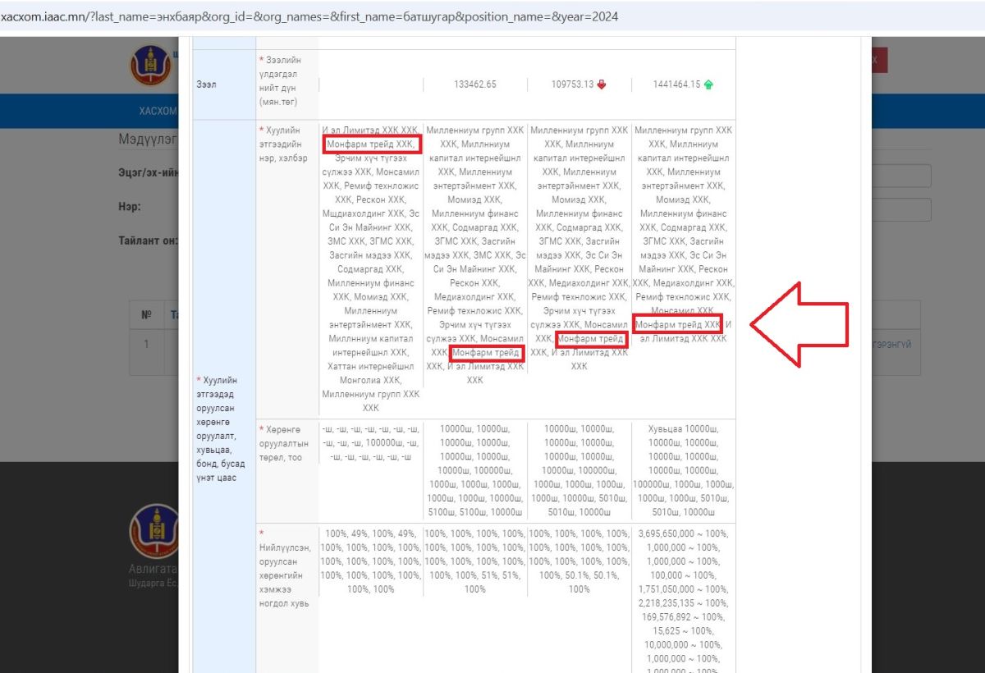Click the state emblem logo in header
Screen dimensions: 985x673
149,65
